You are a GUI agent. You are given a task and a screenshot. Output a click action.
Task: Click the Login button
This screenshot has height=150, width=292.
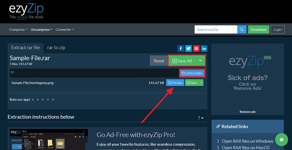[278, 30]
